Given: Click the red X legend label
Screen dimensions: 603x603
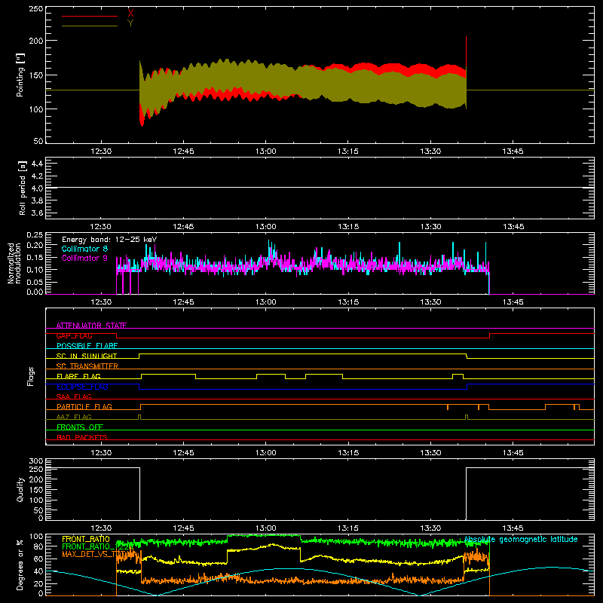Looking at the screenshot, I should (130, 13).
